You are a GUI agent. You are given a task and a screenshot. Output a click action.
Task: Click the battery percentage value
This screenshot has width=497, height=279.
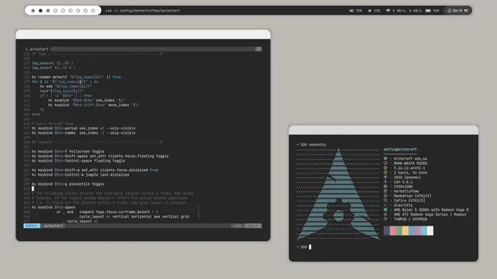(x=436, y=10)
